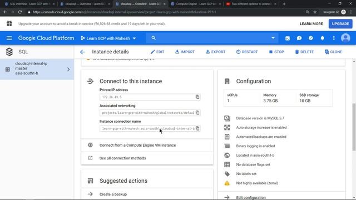Click the browser address bar URL
This screenshot has width=356, height=200.
pyautogui.click(x=124, y=12)
